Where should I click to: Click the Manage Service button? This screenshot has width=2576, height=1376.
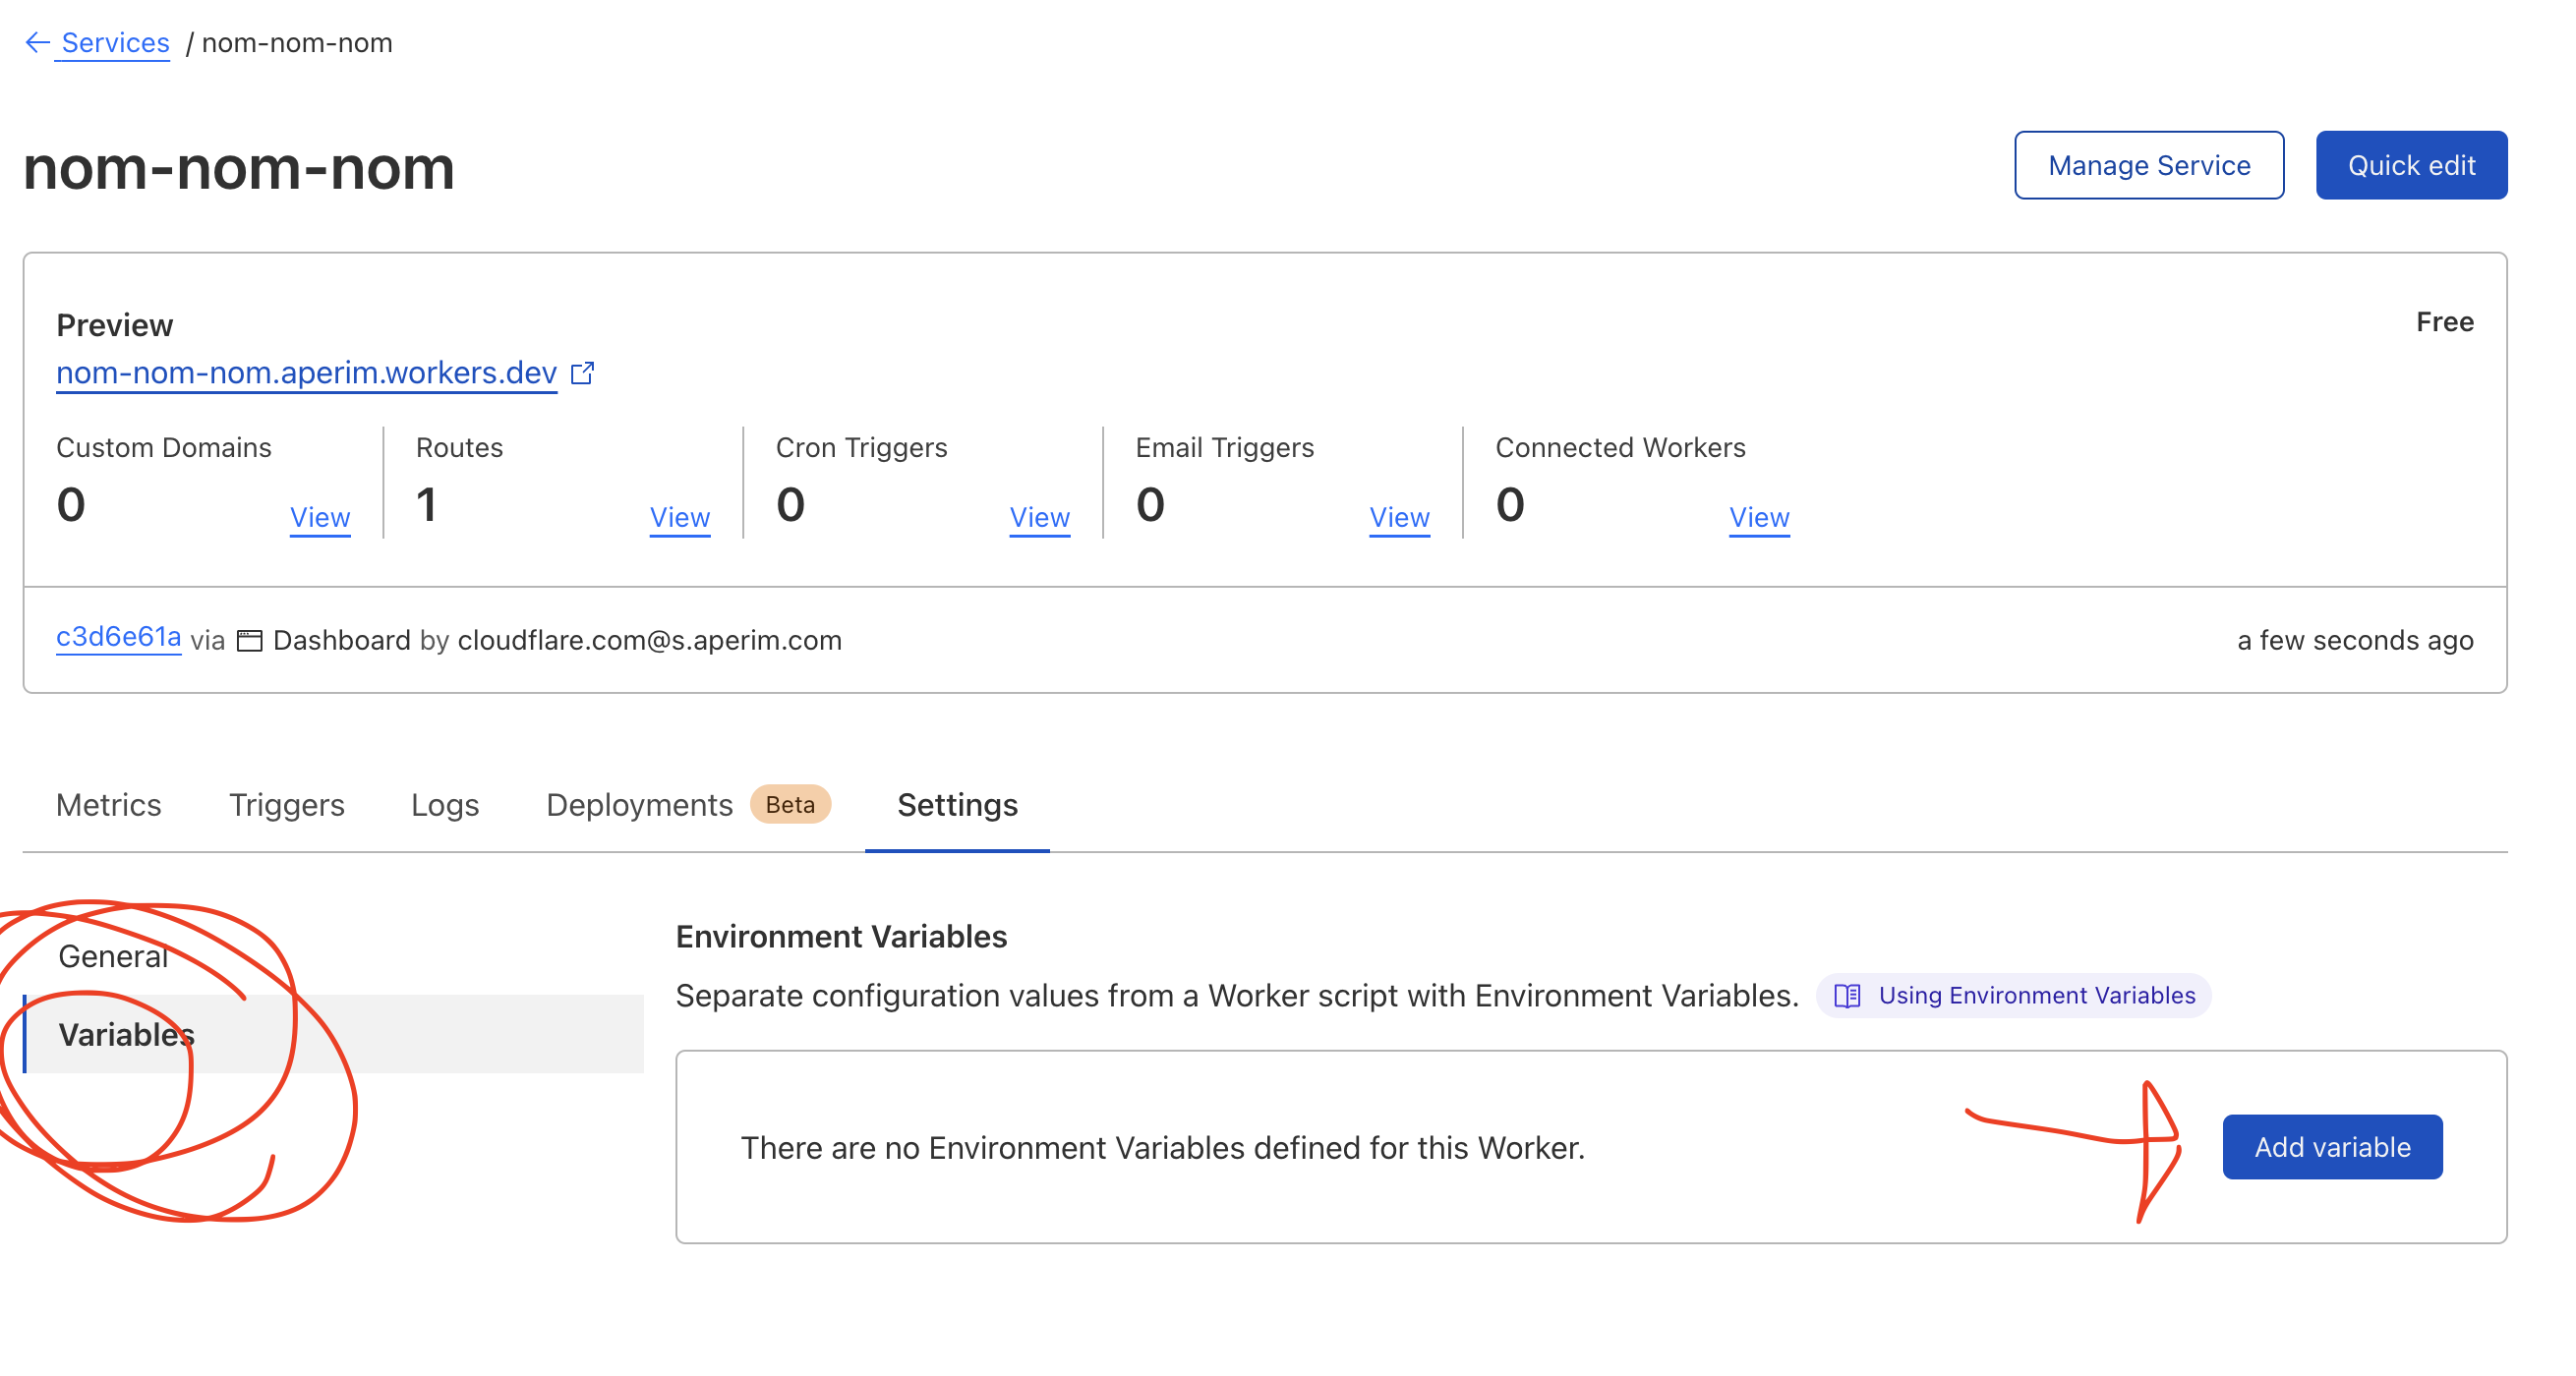[2148, 165]
